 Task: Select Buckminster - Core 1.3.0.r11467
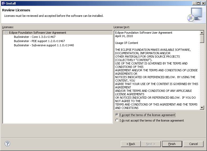click(35, 37)
